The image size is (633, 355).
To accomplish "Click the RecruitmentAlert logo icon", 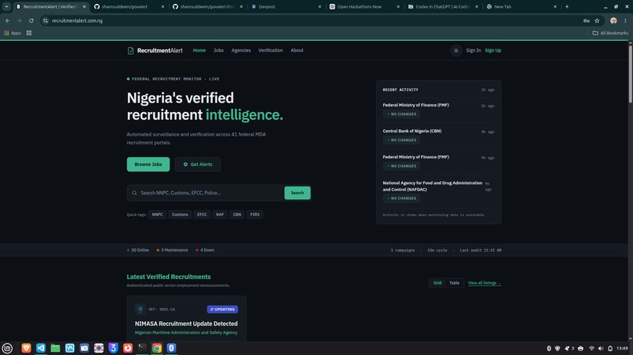I will [x=130, y=50].
